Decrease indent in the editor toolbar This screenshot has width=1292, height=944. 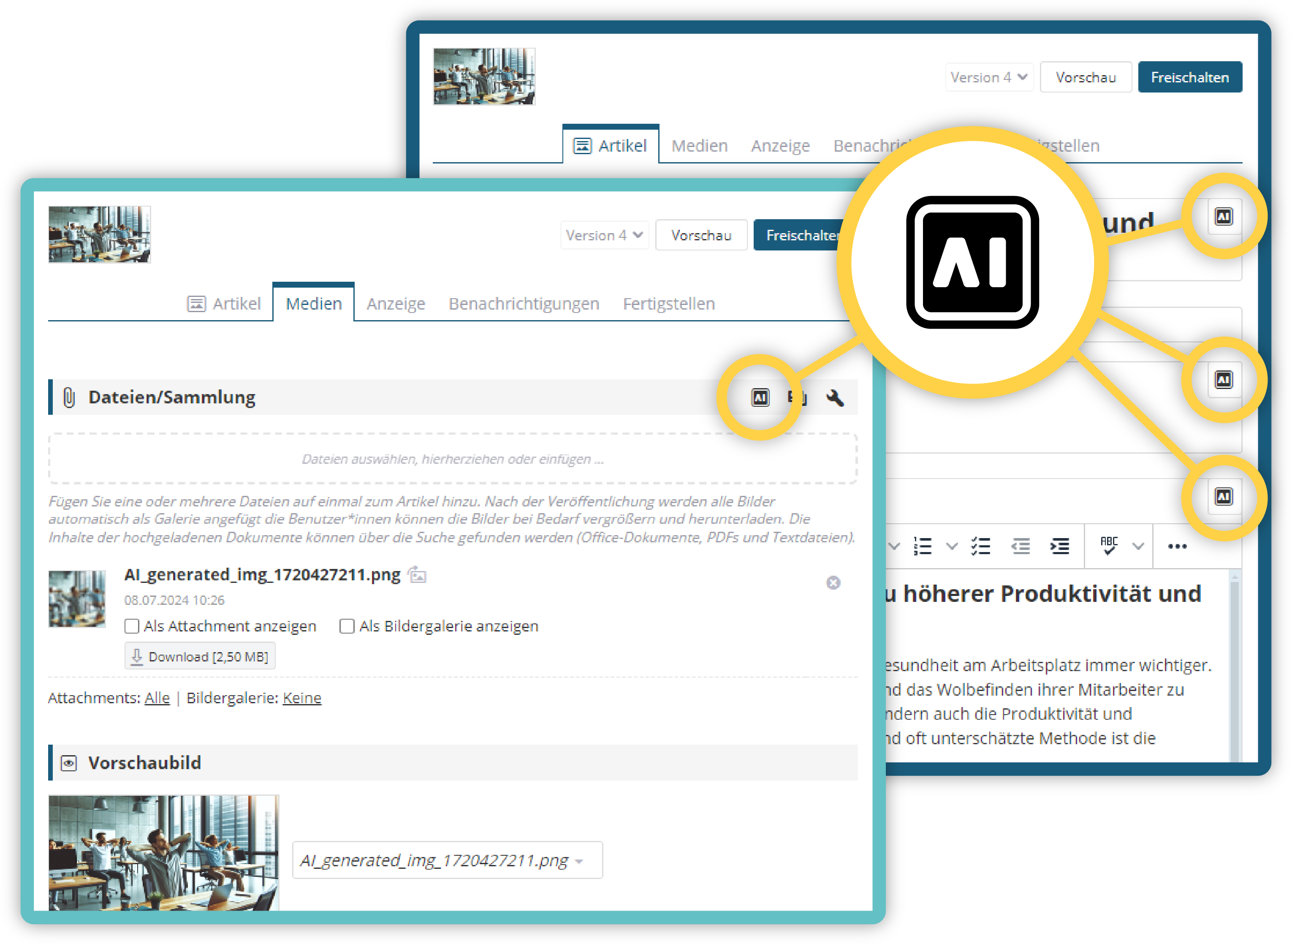coord(1021,546)
